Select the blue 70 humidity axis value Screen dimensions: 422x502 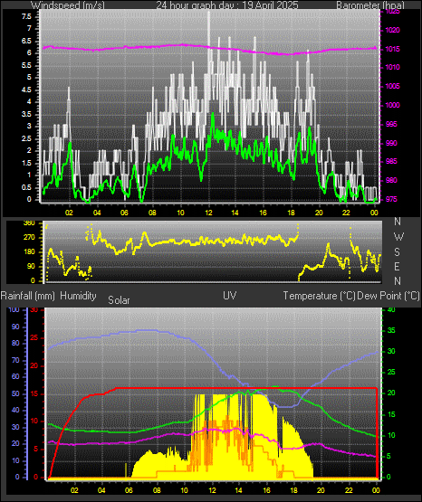(15, 360)
